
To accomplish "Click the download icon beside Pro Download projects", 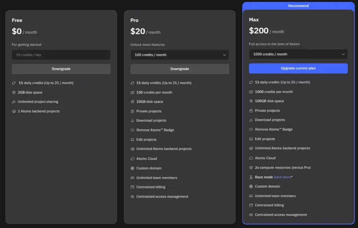I will [x=132, y=120].
